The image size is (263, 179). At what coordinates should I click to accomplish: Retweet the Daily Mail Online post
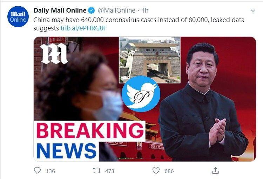pos(97,171)
